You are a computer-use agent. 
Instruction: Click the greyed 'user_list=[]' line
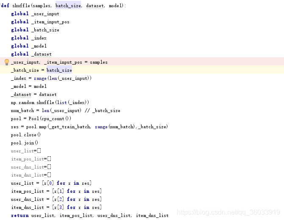tap(26, 151)
